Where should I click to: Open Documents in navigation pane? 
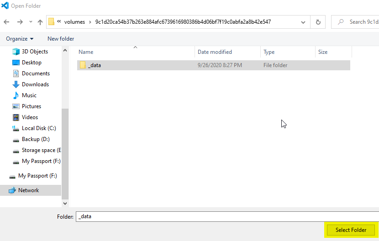(x=36, y=73)
